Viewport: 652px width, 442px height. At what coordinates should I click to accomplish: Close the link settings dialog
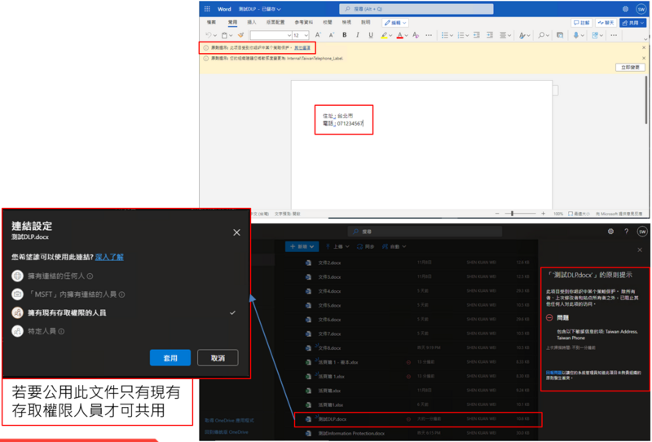click(236, 232)
